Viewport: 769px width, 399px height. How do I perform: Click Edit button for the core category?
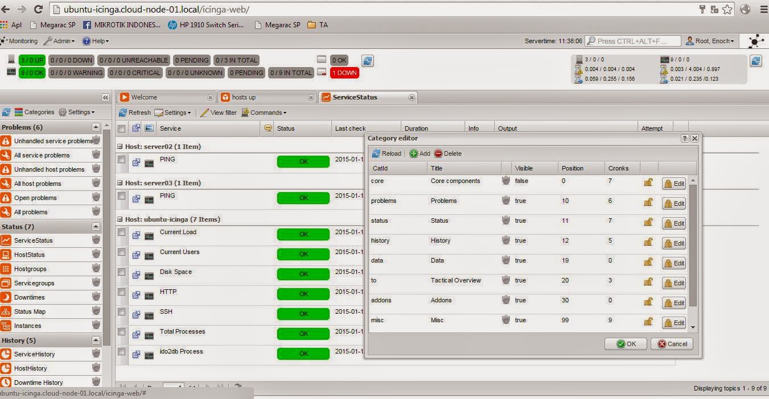click(674, 184)
